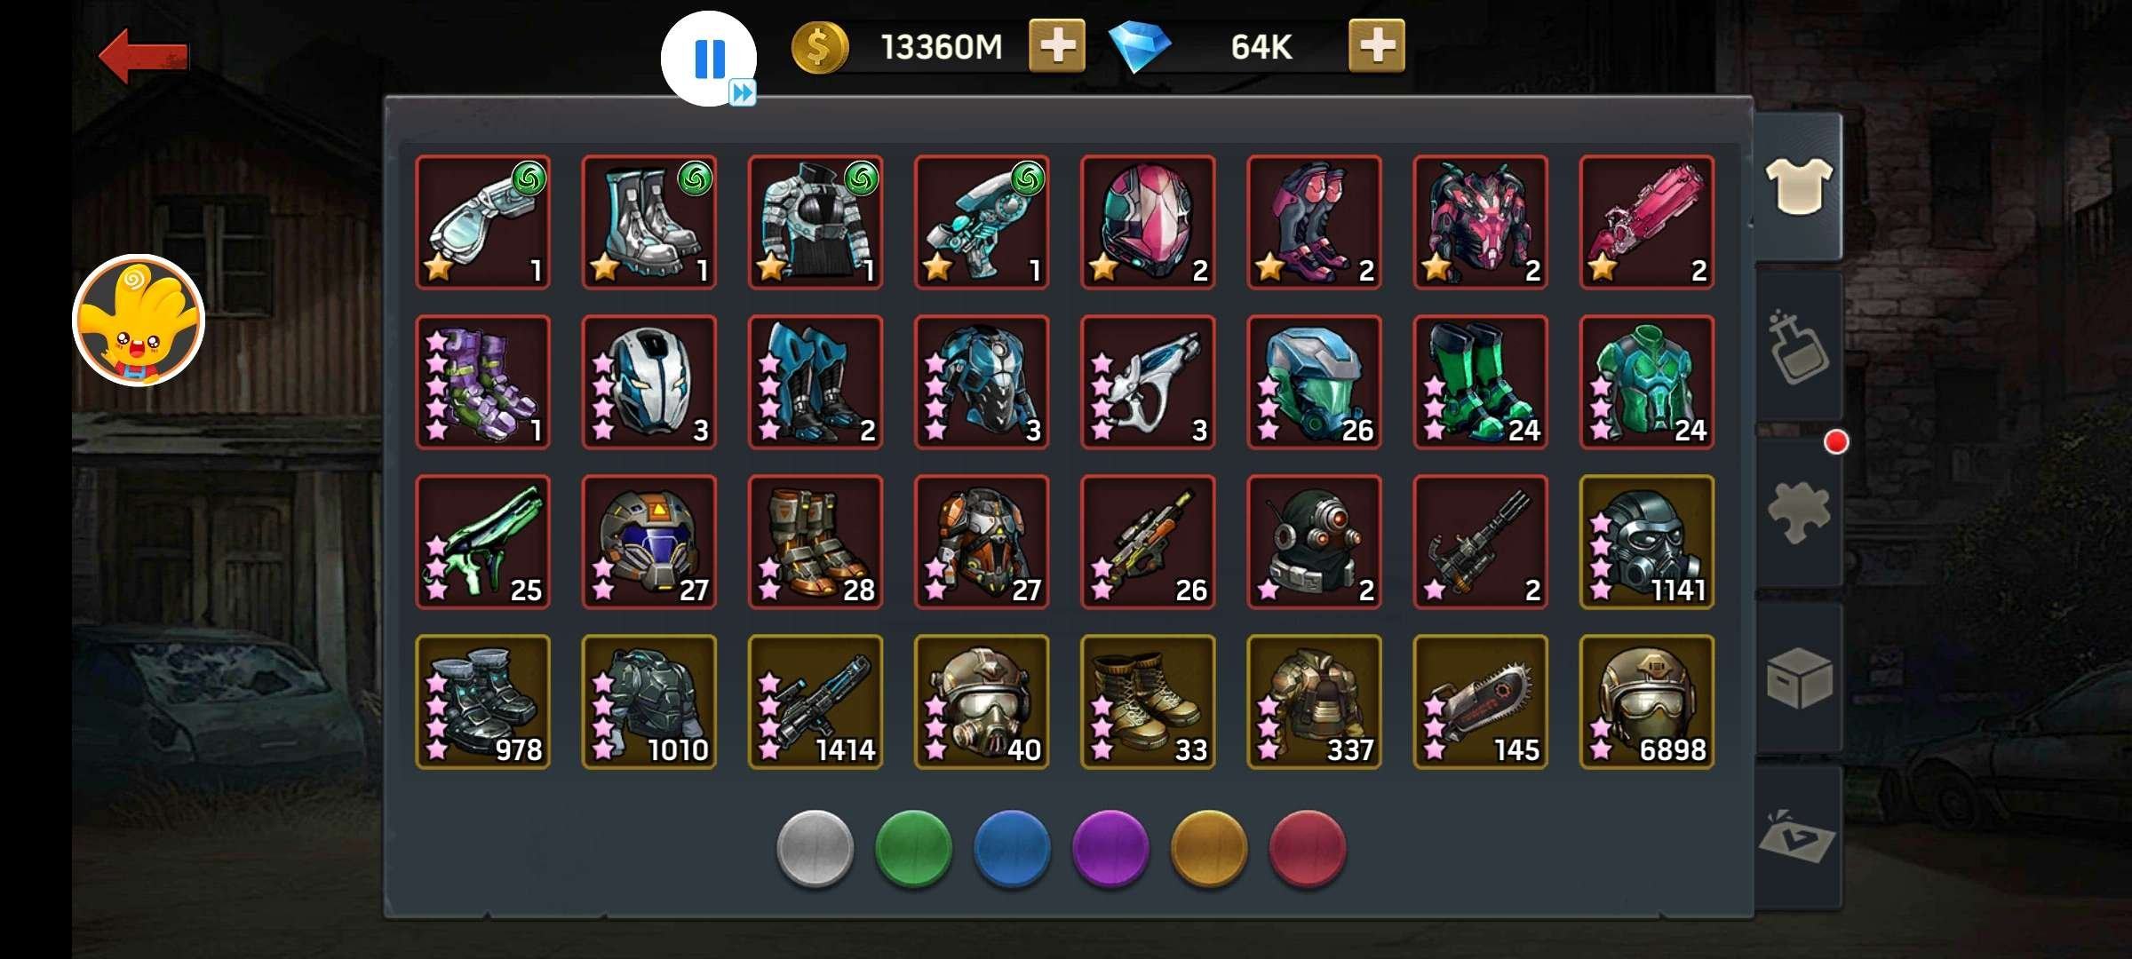Filter items by red rarity circle
Viewport: 2132px width, 959px height.
click(1308, 849)
